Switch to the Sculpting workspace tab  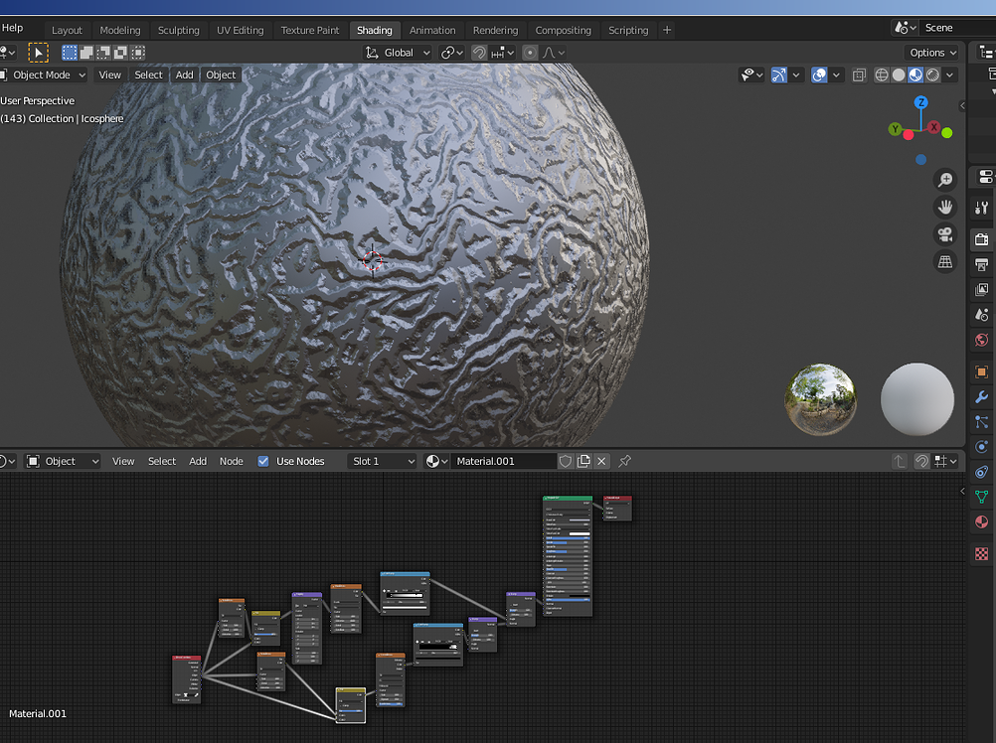pos(179,30)
